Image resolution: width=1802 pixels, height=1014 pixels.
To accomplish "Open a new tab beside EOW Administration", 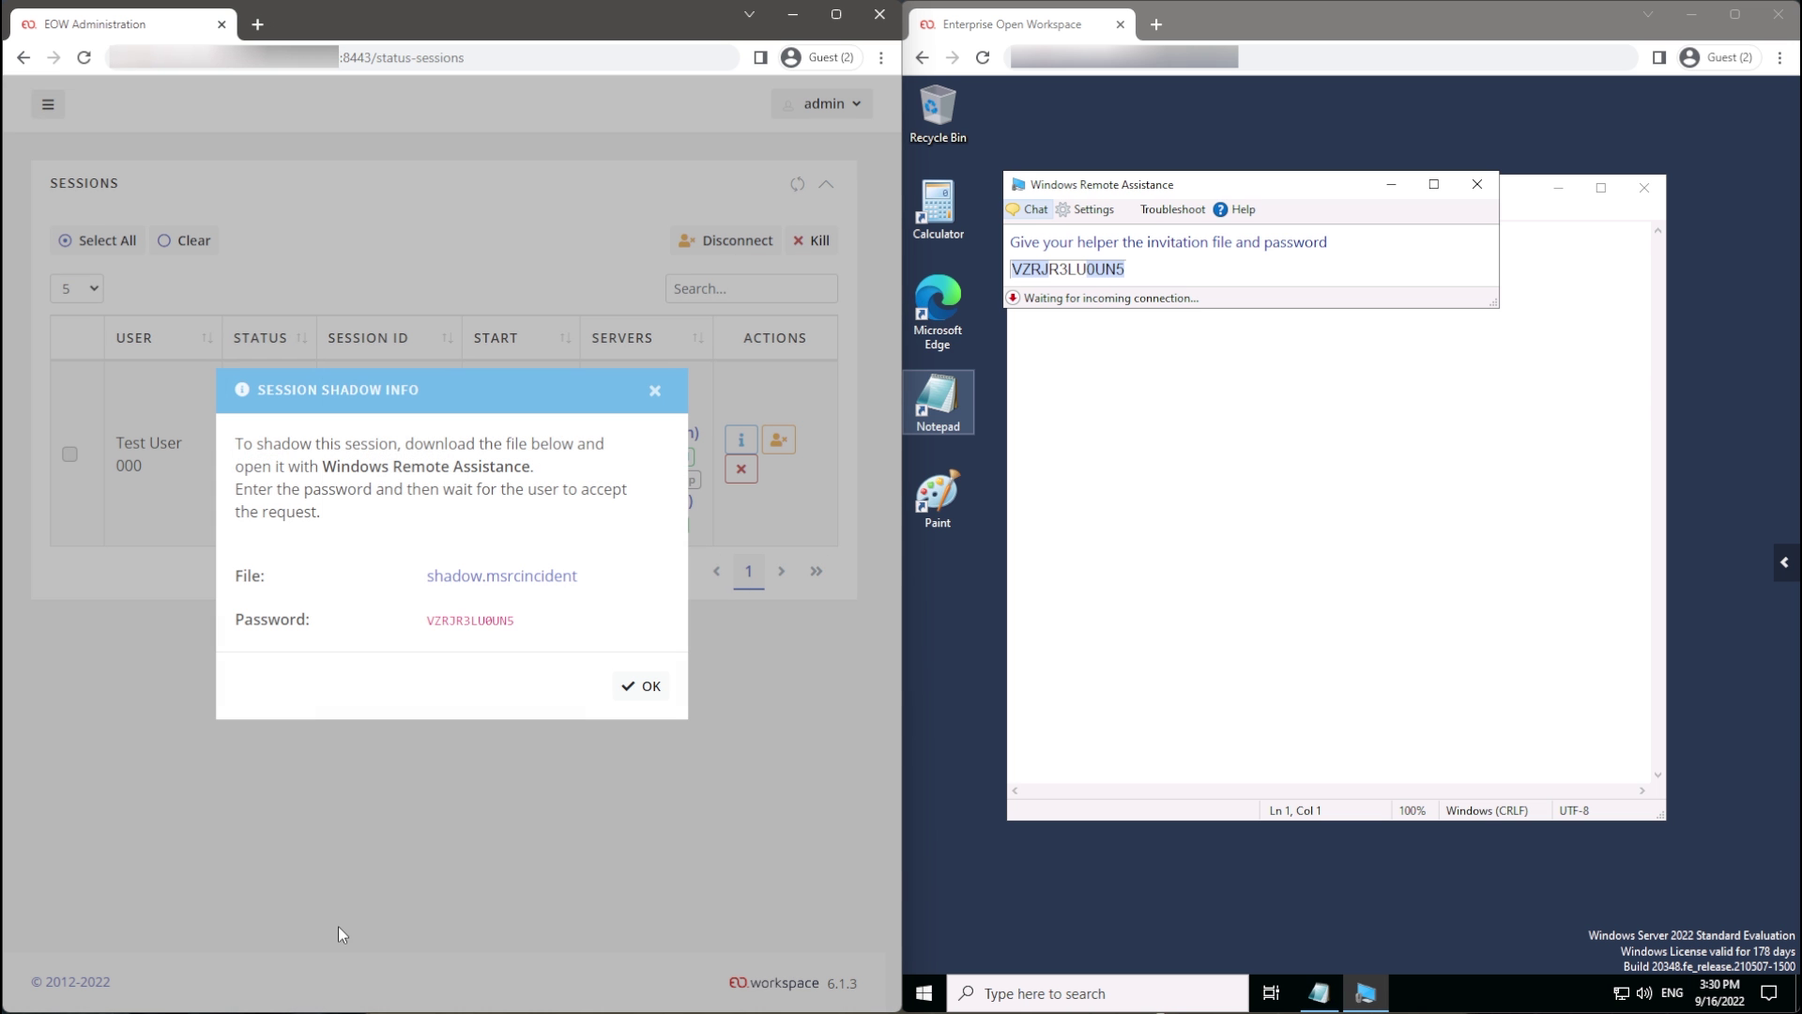I will point(257,24).
